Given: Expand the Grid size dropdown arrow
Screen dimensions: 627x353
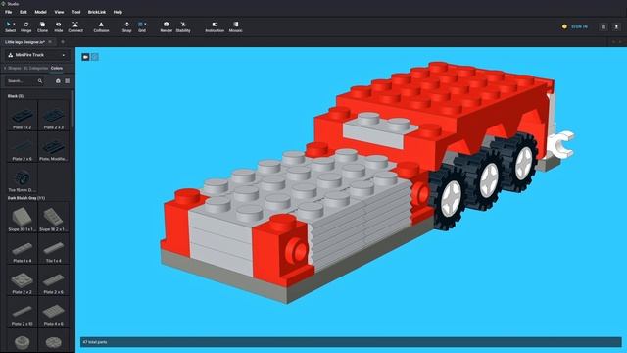Looking at the screenshot, I should [x=145, y=24].
